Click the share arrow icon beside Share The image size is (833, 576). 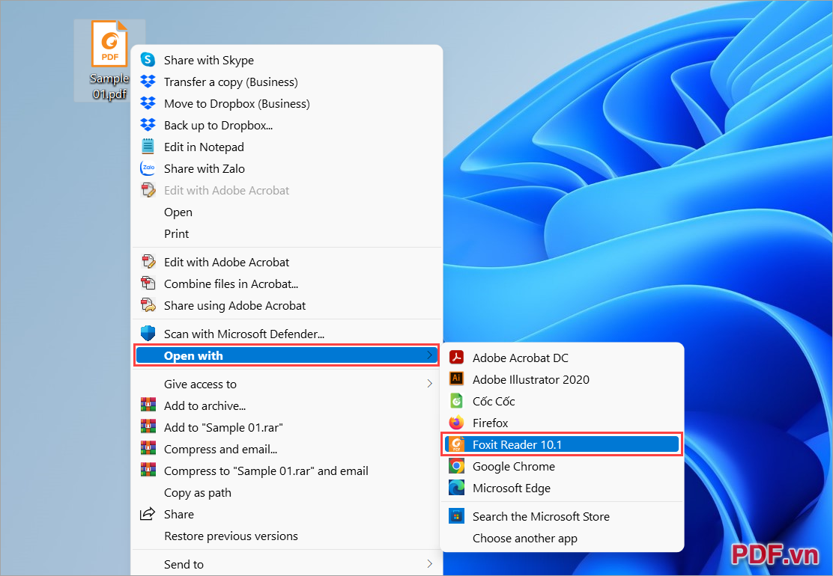click(x=147, y=514)
